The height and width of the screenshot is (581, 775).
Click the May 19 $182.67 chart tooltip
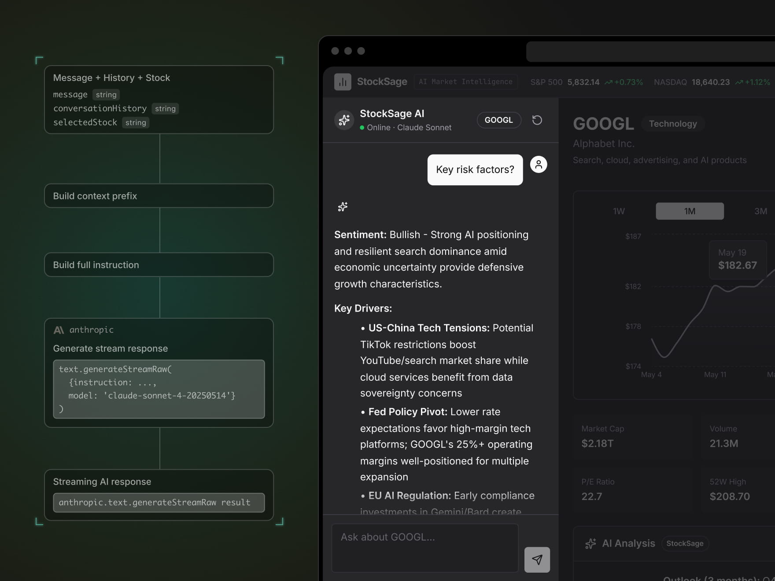pos(738,260)
